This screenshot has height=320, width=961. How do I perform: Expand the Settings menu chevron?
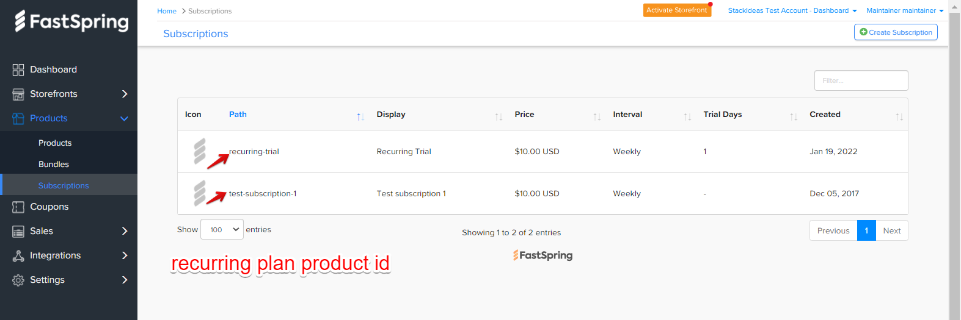point(125,280)
